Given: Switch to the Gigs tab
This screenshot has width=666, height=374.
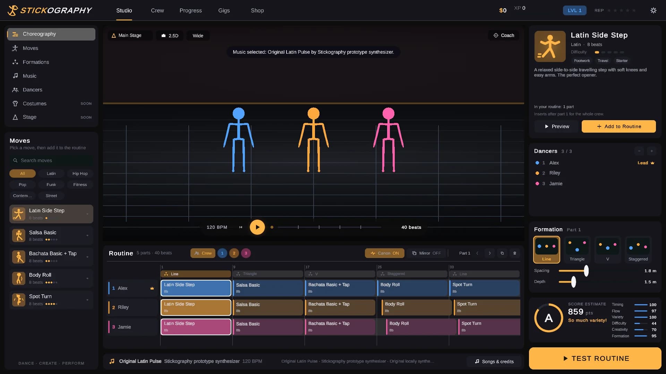Looking at the screenshot, I should click(224, 10).
